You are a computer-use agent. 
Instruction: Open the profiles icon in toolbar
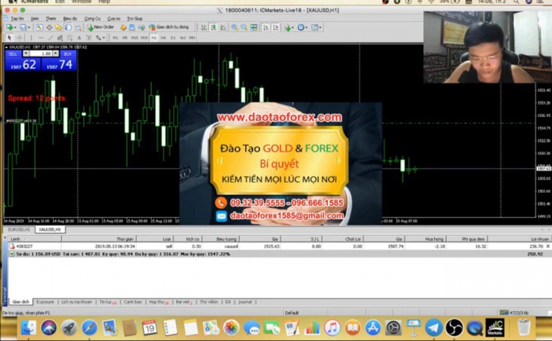23,27
